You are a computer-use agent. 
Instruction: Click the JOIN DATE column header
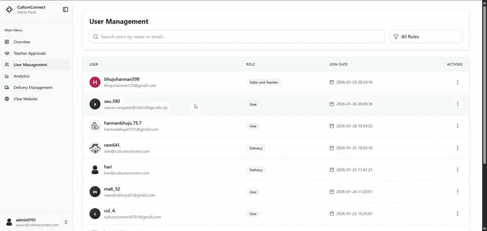click(338, 64)
